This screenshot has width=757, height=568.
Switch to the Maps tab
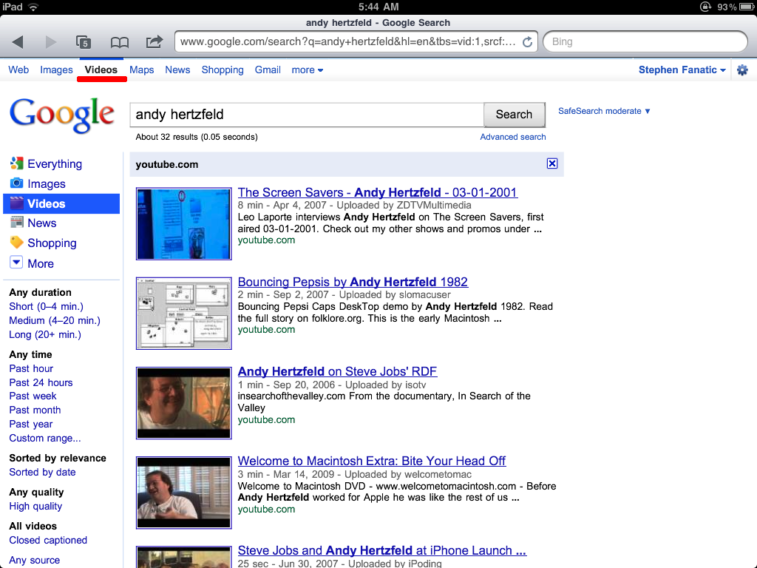[141, 70]
